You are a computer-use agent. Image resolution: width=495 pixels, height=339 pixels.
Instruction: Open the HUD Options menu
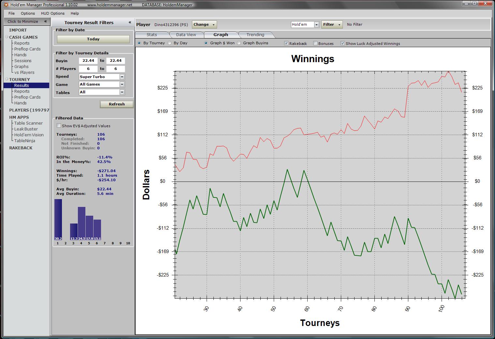click(53, 13)
